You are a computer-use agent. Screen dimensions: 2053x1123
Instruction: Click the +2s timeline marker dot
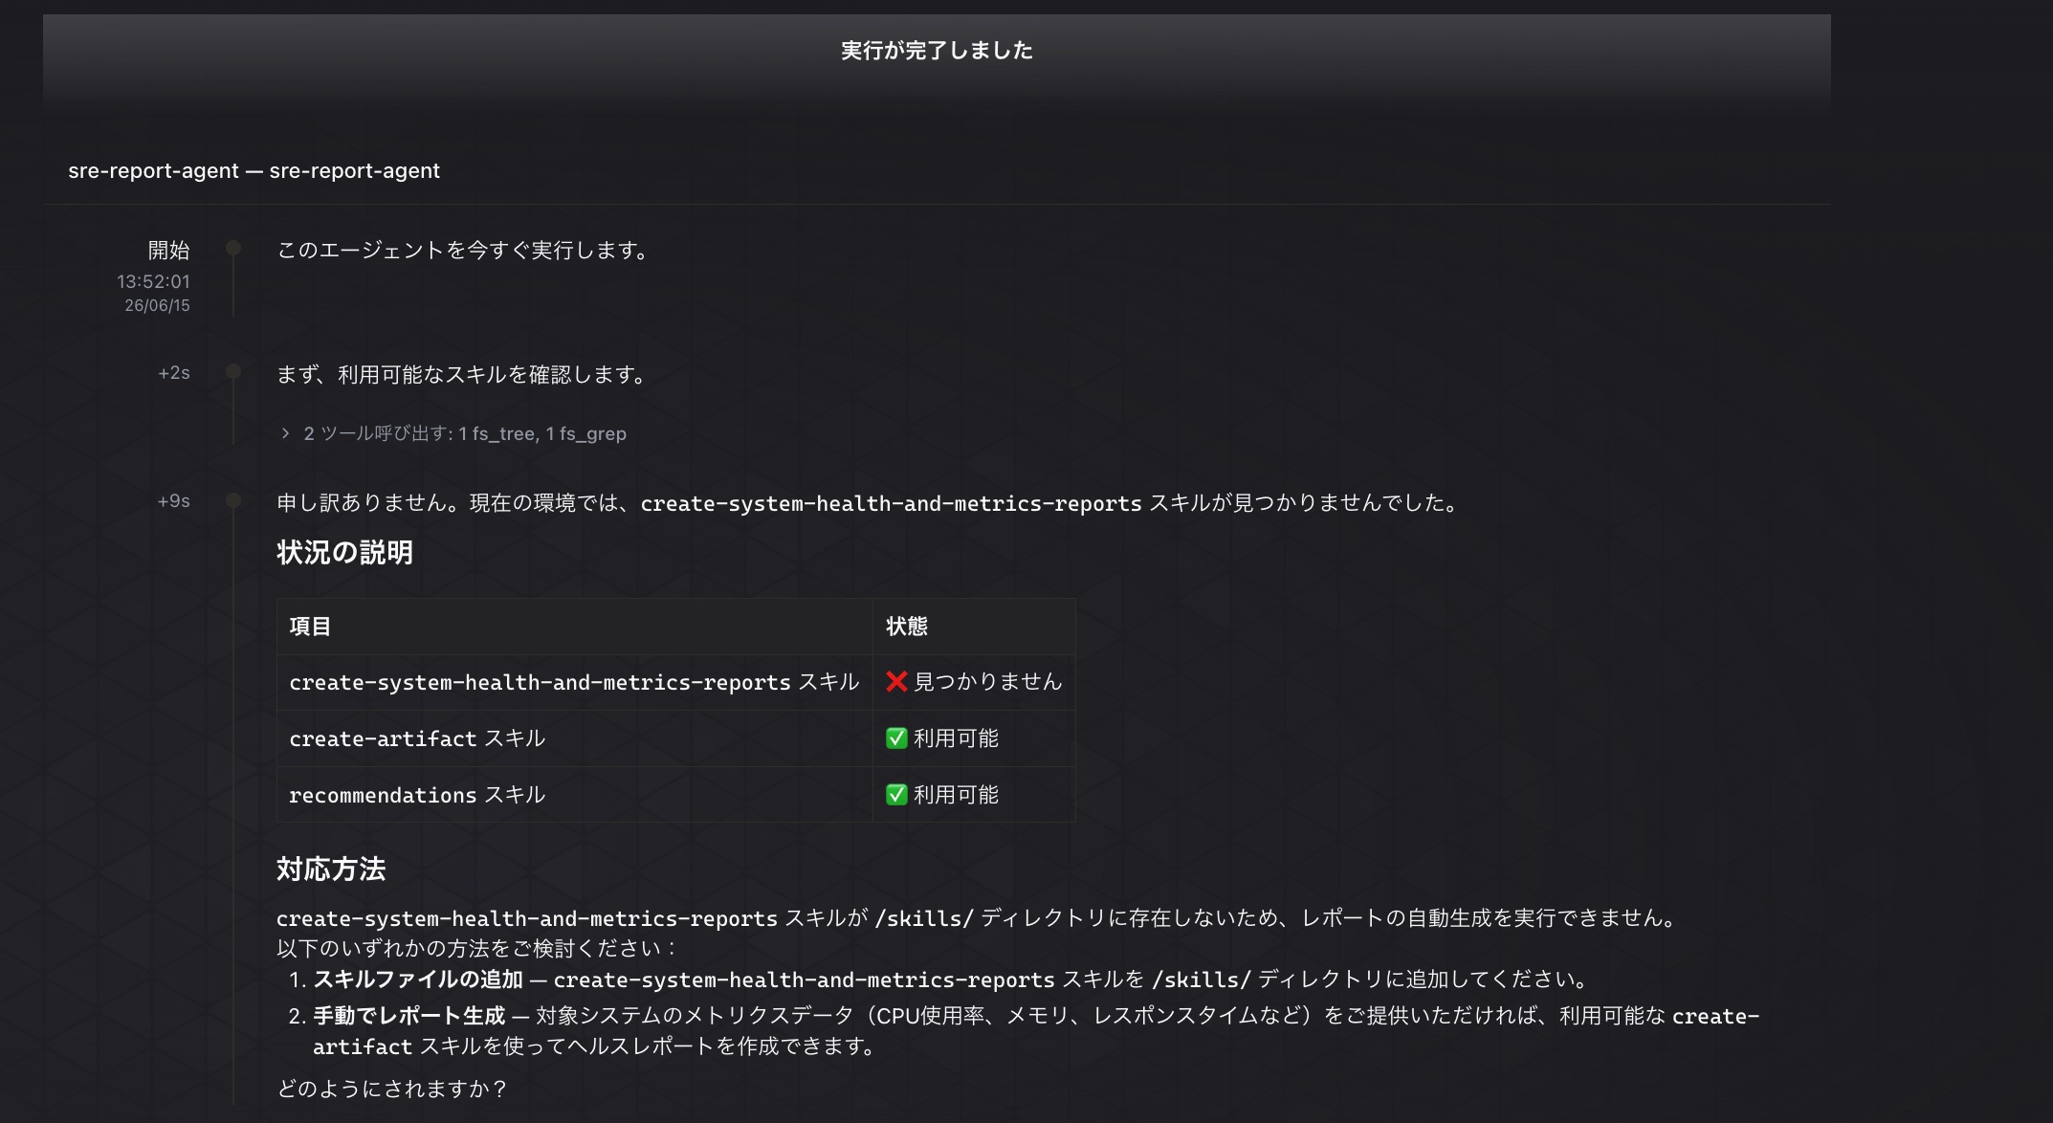click(x=232, y=371)
